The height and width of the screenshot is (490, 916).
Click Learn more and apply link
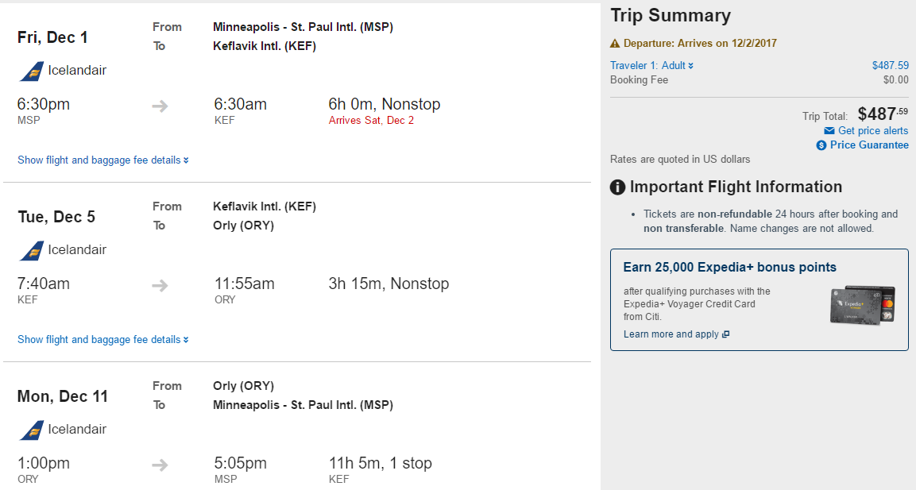(x=671, y=334)
